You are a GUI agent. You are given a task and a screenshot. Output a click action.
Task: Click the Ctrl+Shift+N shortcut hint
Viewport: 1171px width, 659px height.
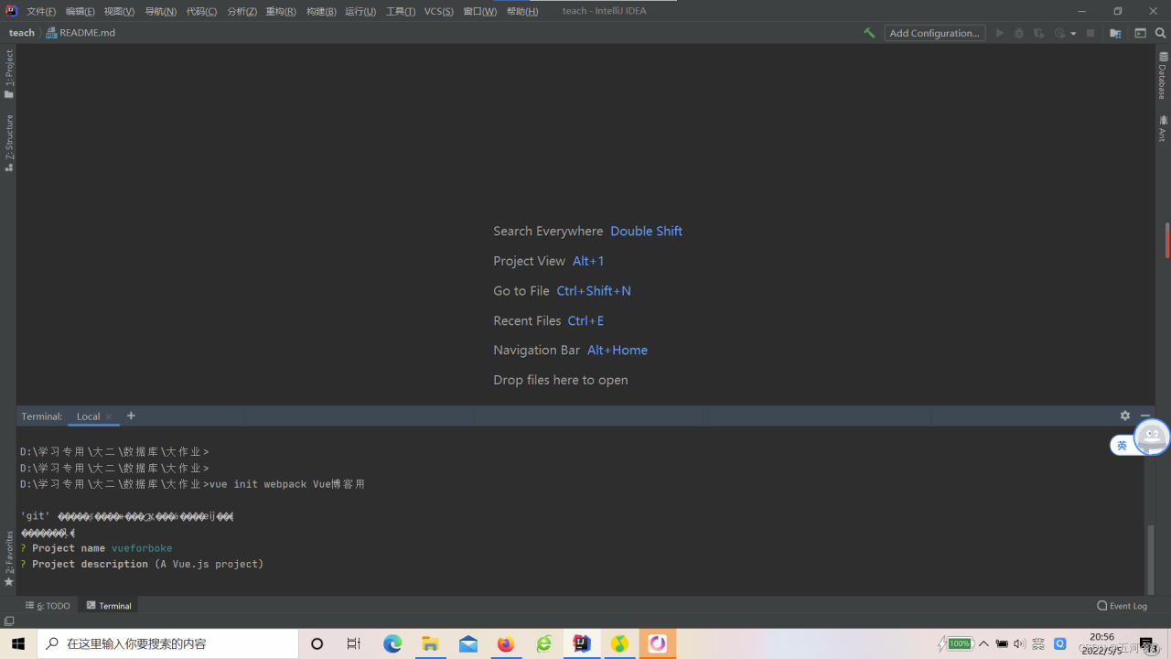(594, 291)
